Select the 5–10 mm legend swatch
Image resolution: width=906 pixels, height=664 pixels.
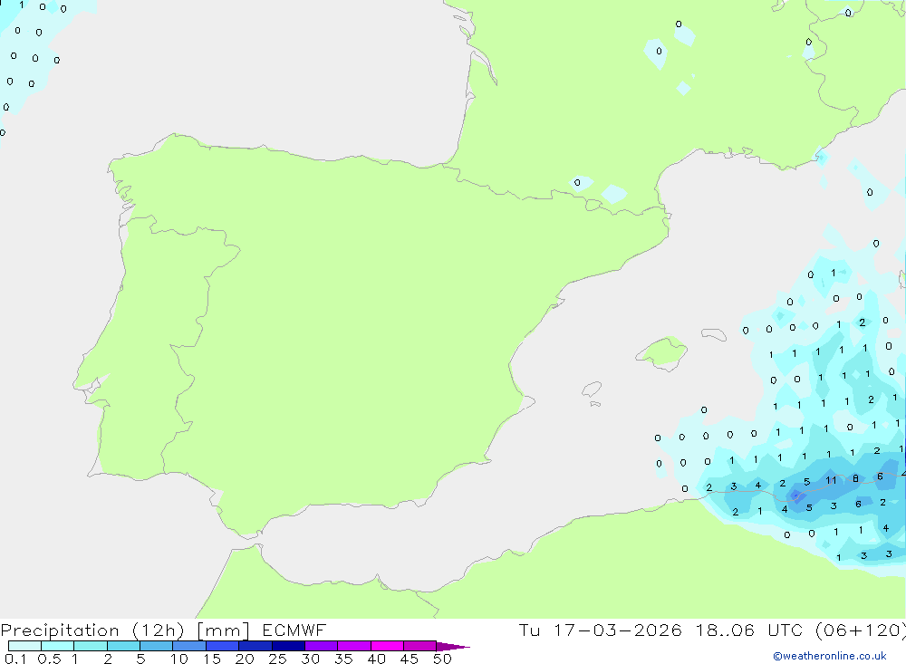click(156, 646)
